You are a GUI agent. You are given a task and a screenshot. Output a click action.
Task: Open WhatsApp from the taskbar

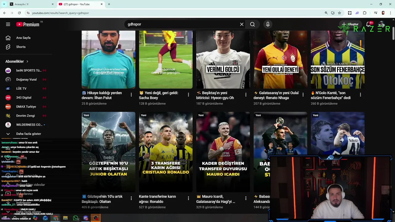[x=76, y=218]
